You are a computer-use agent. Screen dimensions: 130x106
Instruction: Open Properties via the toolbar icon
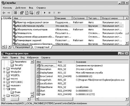(22, 13)
